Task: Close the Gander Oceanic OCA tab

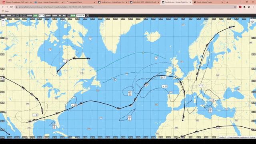Action: coord(63,2)
